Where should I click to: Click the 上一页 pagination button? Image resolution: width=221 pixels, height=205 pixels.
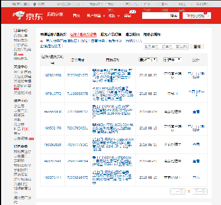tap(178, 191)
